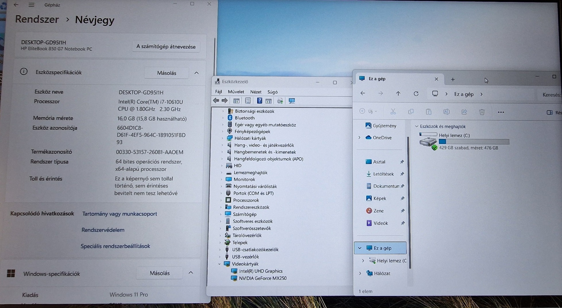Screen dimensions: 562x308
Task: Open Speciális rendszerbeállítások link
Action: pyautogui.click(x=115, y=246)
